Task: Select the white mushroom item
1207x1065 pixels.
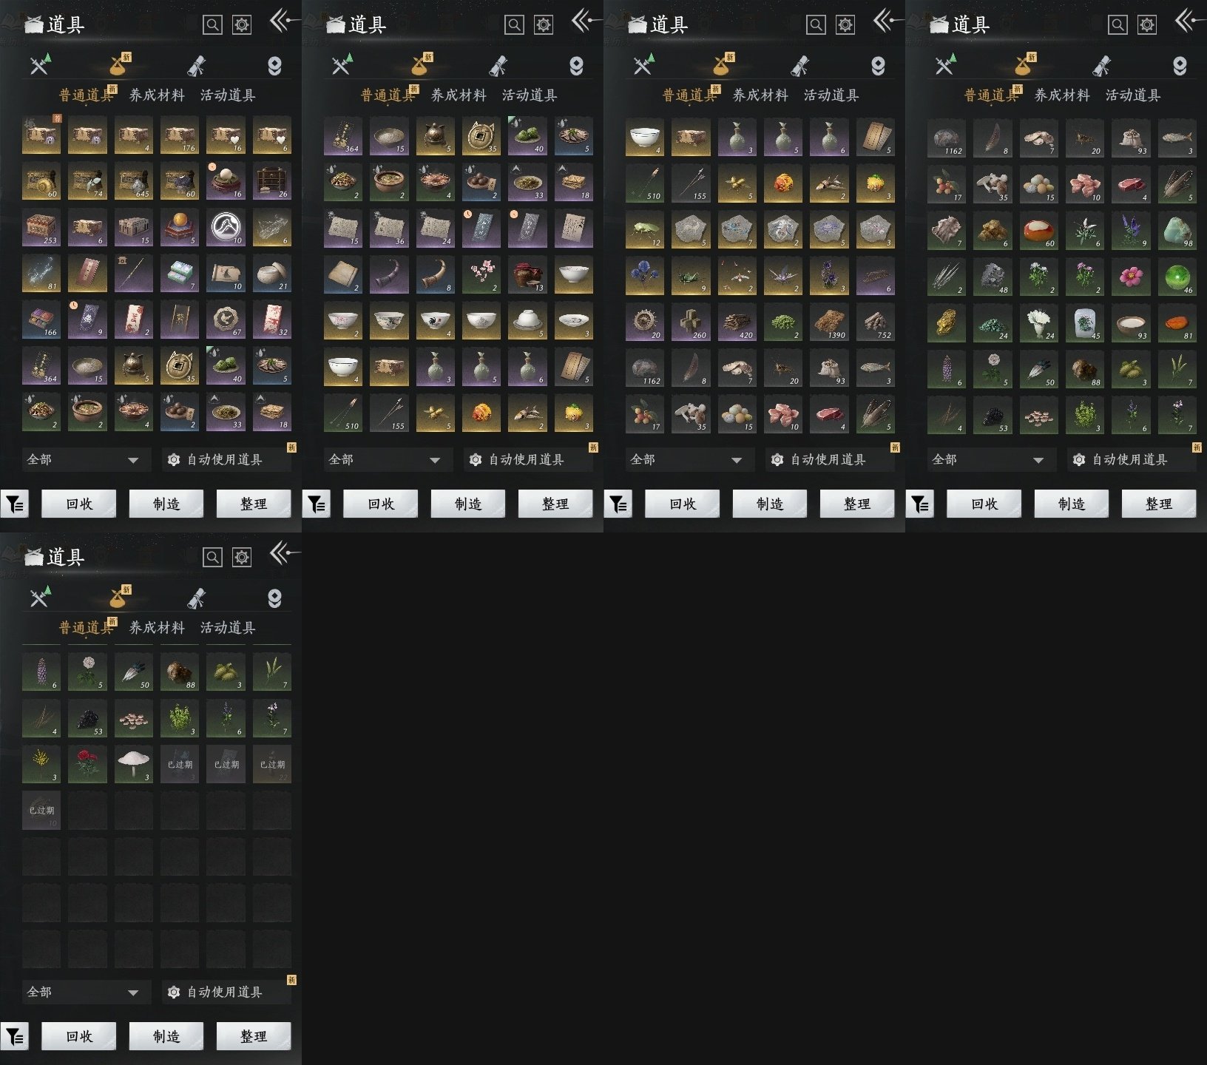Action: (x=133, y=764)
